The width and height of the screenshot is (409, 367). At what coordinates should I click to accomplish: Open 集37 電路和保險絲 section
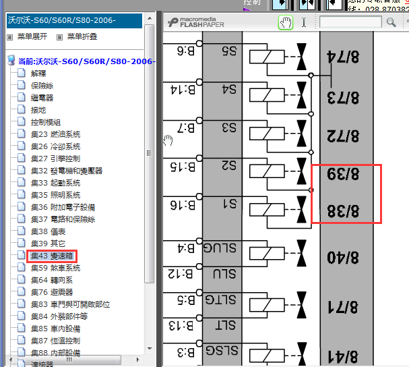pyautogui.click(x=63, y=219)
